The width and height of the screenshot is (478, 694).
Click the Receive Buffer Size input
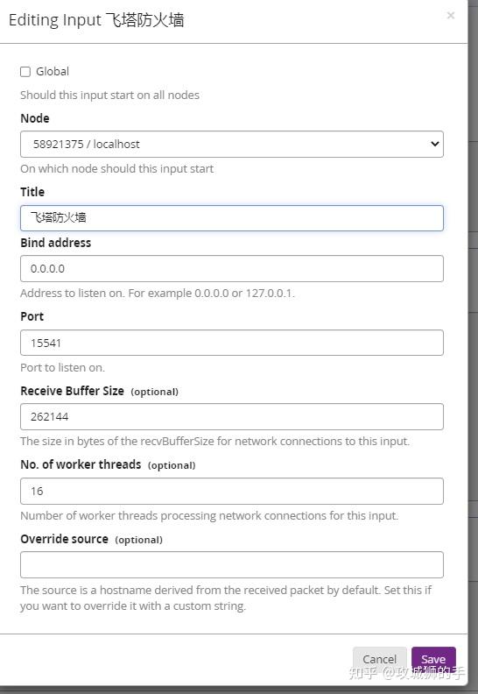(232, 416)
